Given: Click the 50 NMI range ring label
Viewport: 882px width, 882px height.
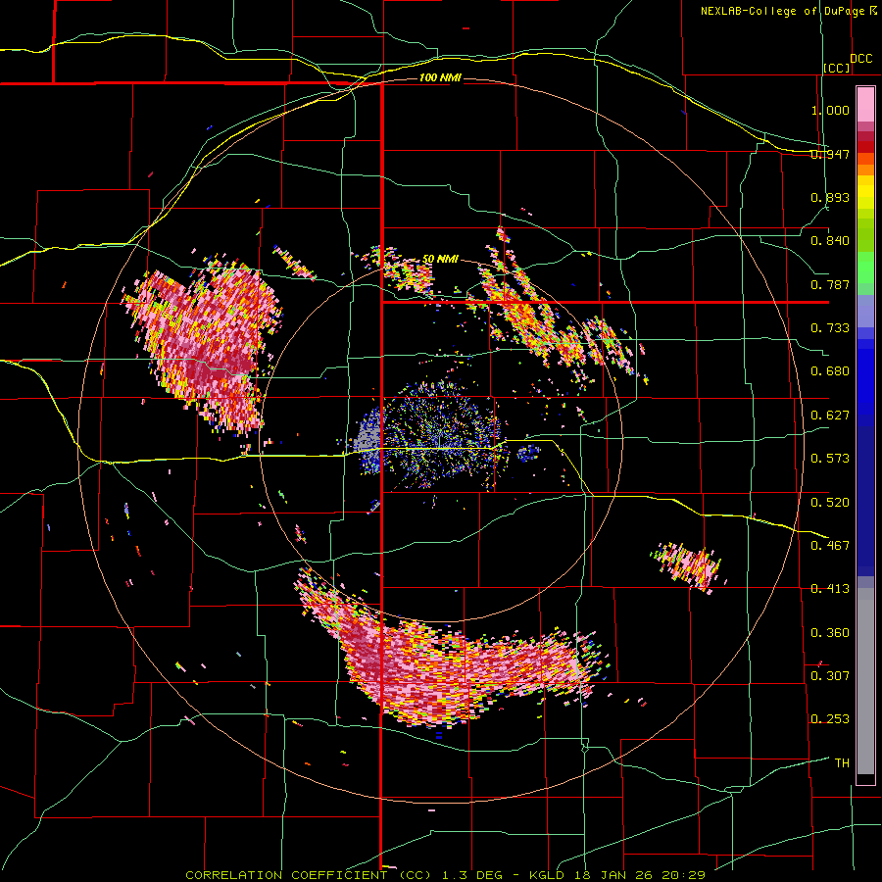Looking at the screenshot, I should pos(440,259).
